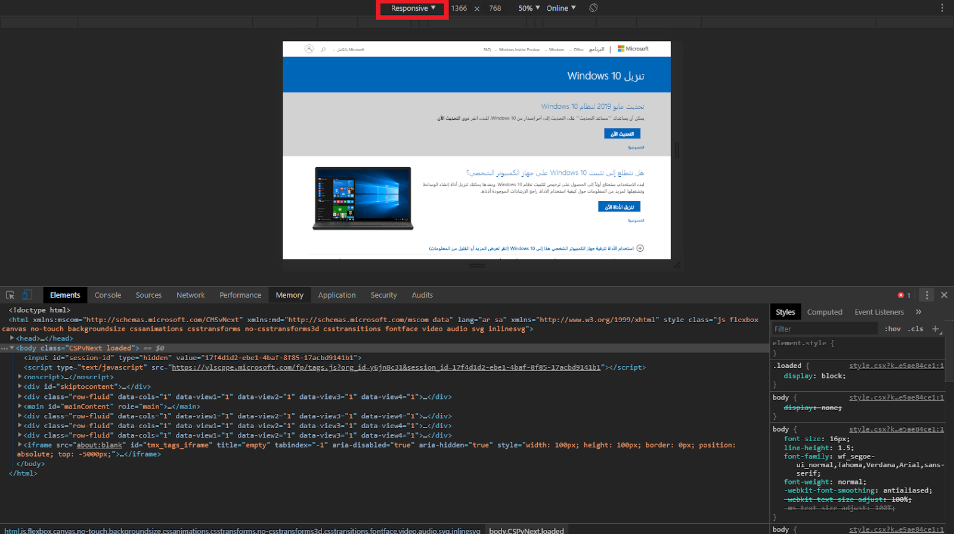Switch to the Performance tab
The width and height of the screenshot is (954, 534).
pyautogui.click(x=240, y=295)
